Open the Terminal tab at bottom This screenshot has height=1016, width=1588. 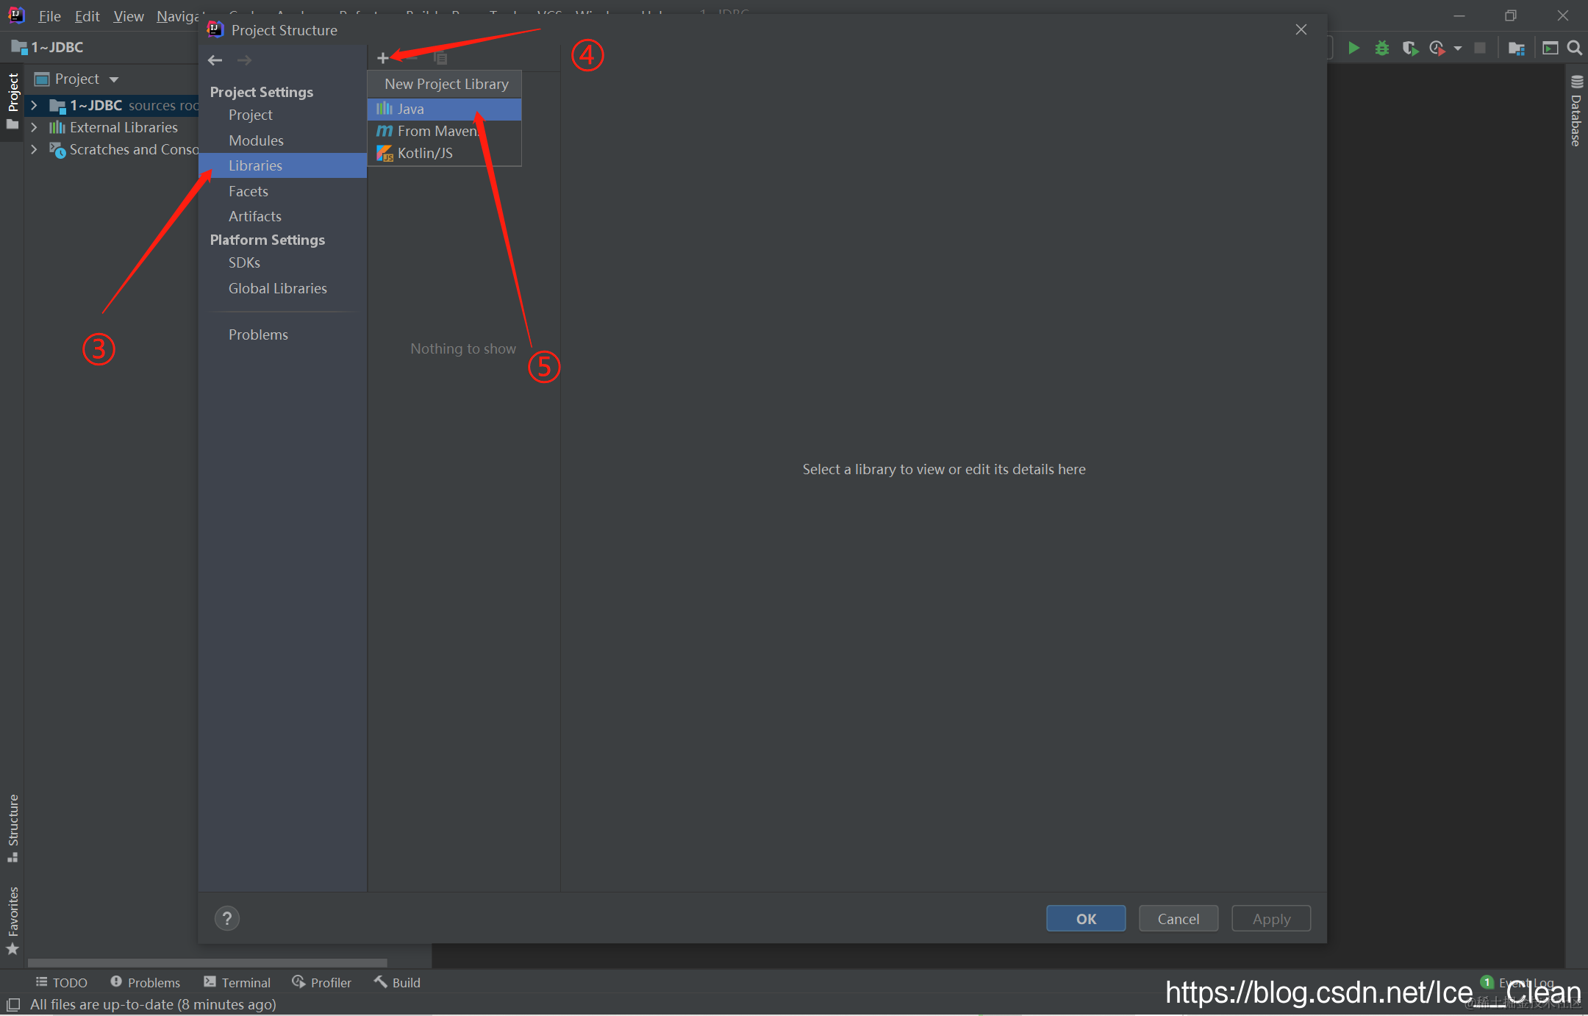pyautogui.click(x=237, y=983)
